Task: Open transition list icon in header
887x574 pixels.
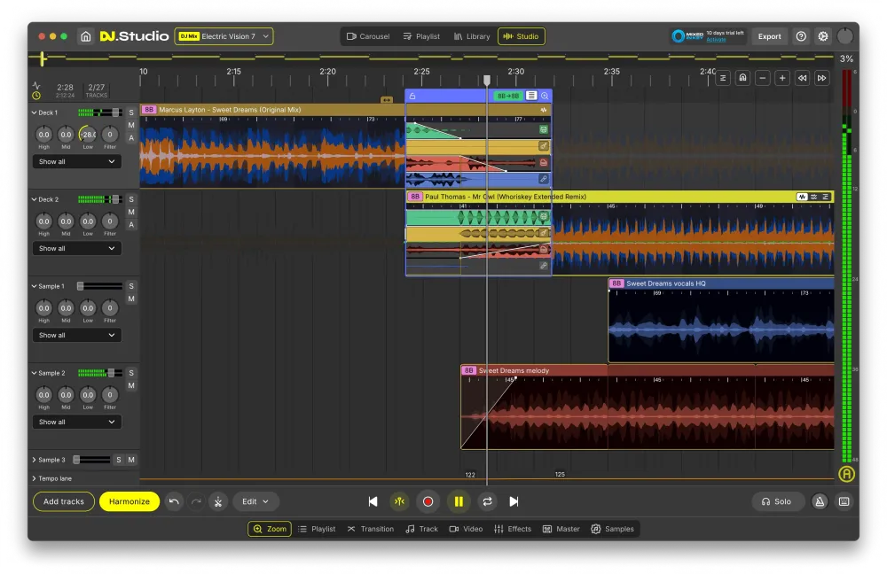Action: [531, 96]
